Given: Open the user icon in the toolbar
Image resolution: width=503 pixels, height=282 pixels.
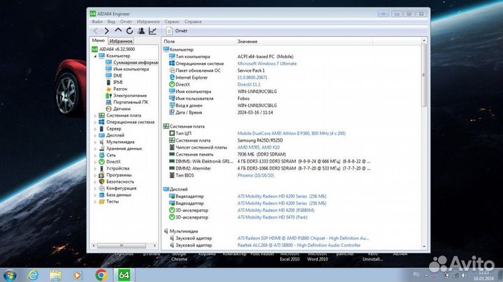Looking at the screenshot, I should click(141, 31).
